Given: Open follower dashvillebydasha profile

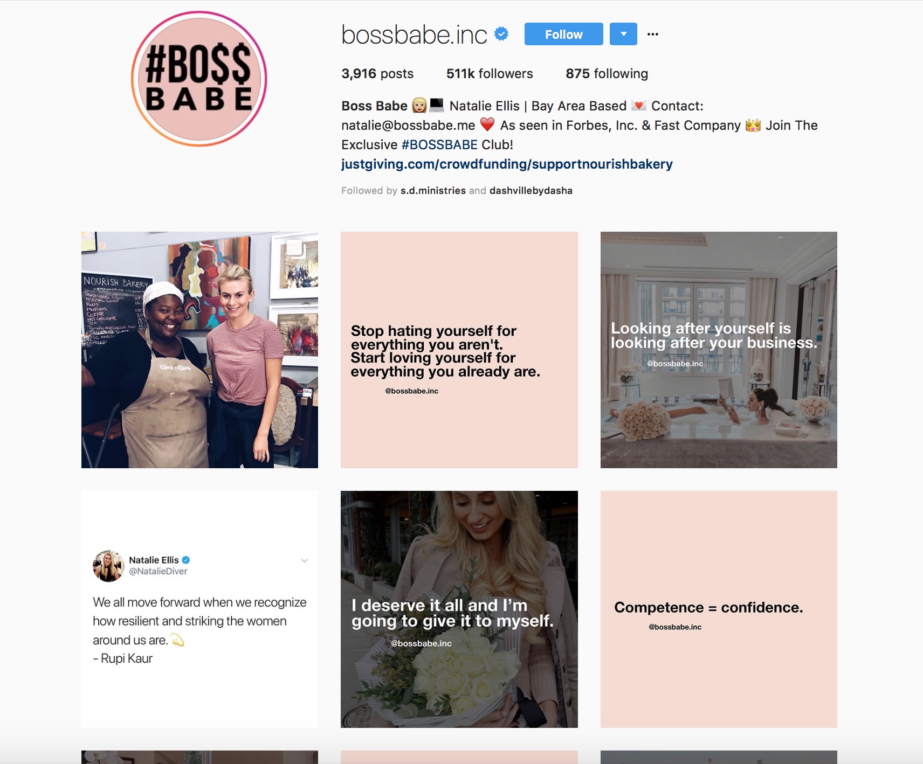Looking at the screenshot, I should point(531,191).
